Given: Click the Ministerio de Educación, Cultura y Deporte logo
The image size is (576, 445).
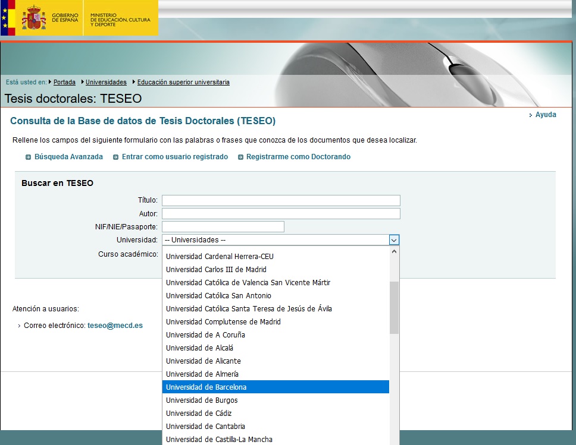Looking at the screenshot, I should point(121,18).
